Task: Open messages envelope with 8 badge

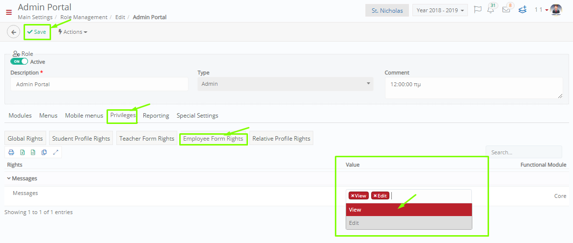Action: (506, 9)
